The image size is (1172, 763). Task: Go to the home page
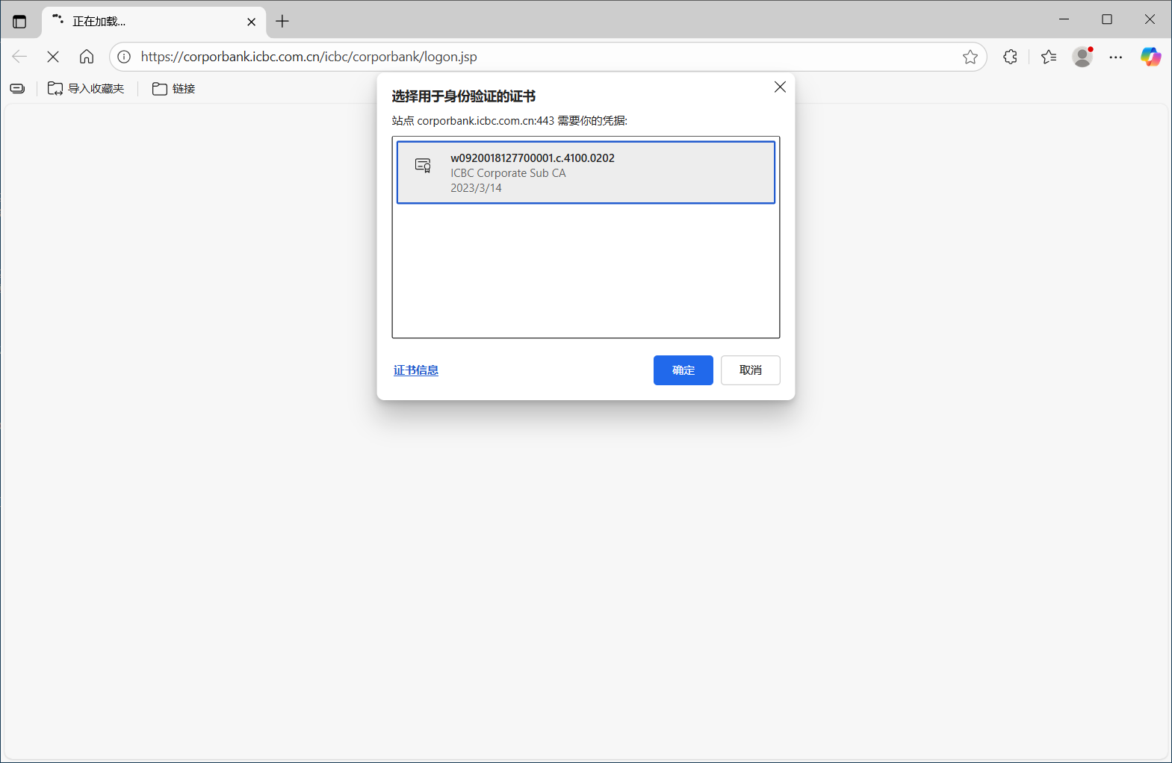point(87,57)
